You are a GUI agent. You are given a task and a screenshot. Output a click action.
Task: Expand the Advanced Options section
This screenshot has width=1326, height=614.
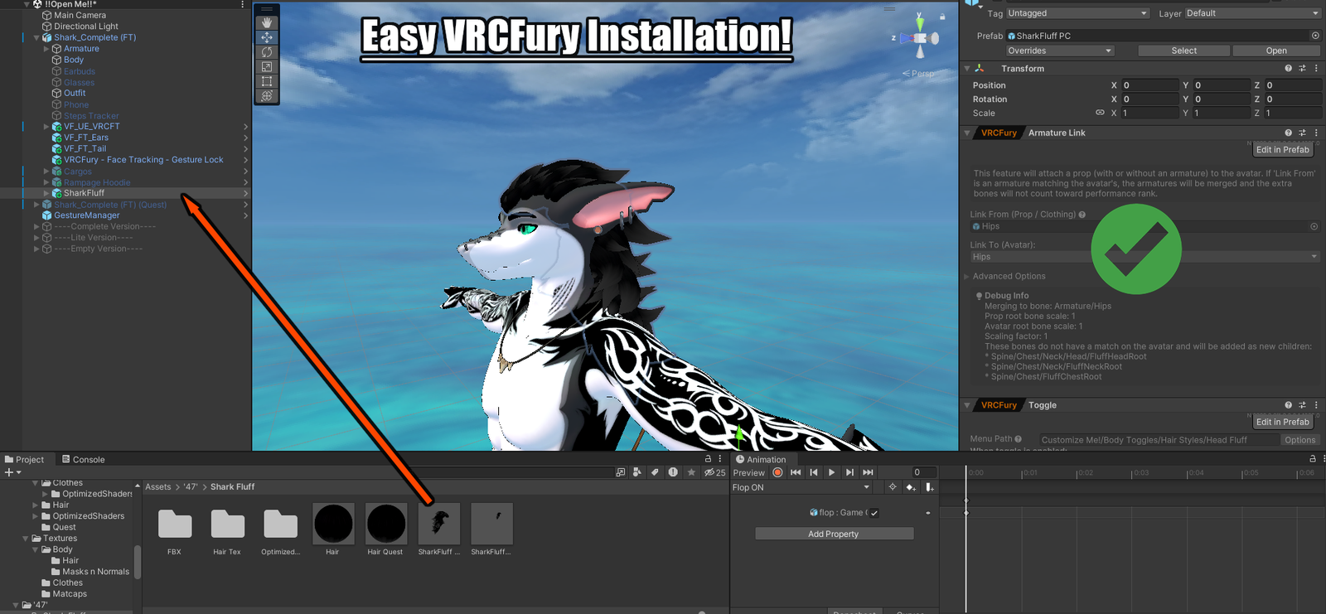pyautogui.click(x=1009, y=277)
